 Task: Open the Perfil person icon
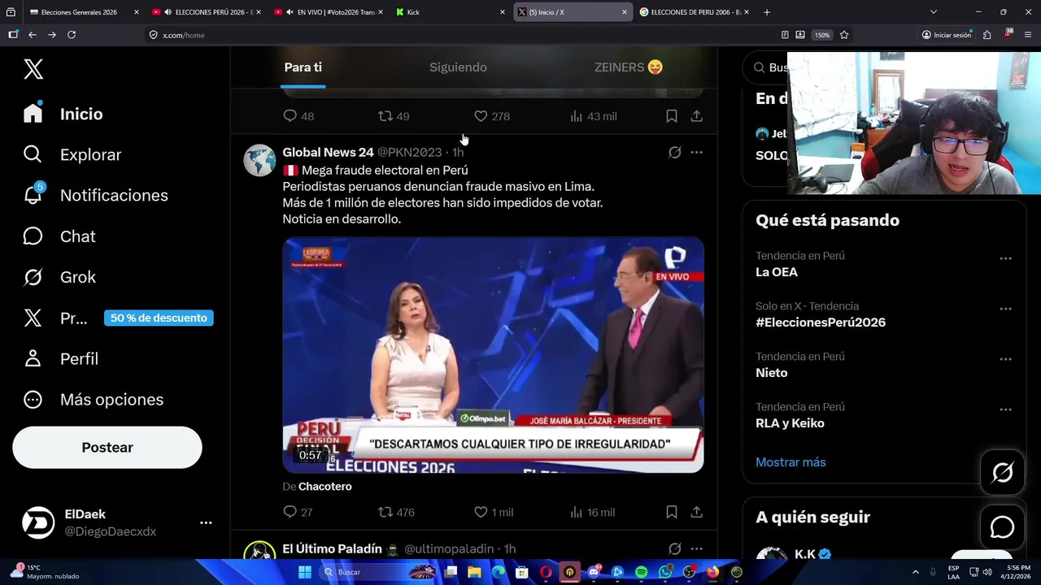33,358
